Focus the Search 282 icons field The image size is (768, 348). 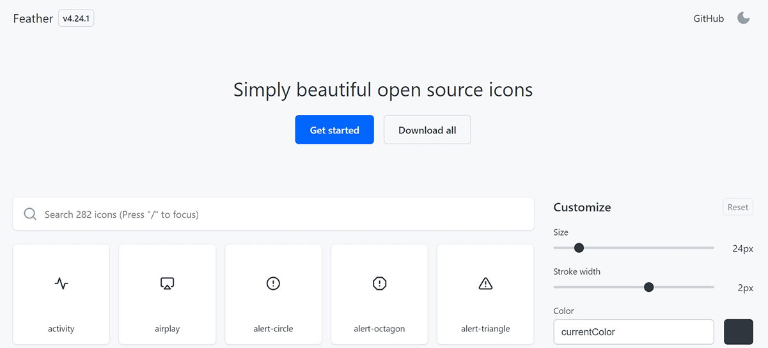point(274,214)
